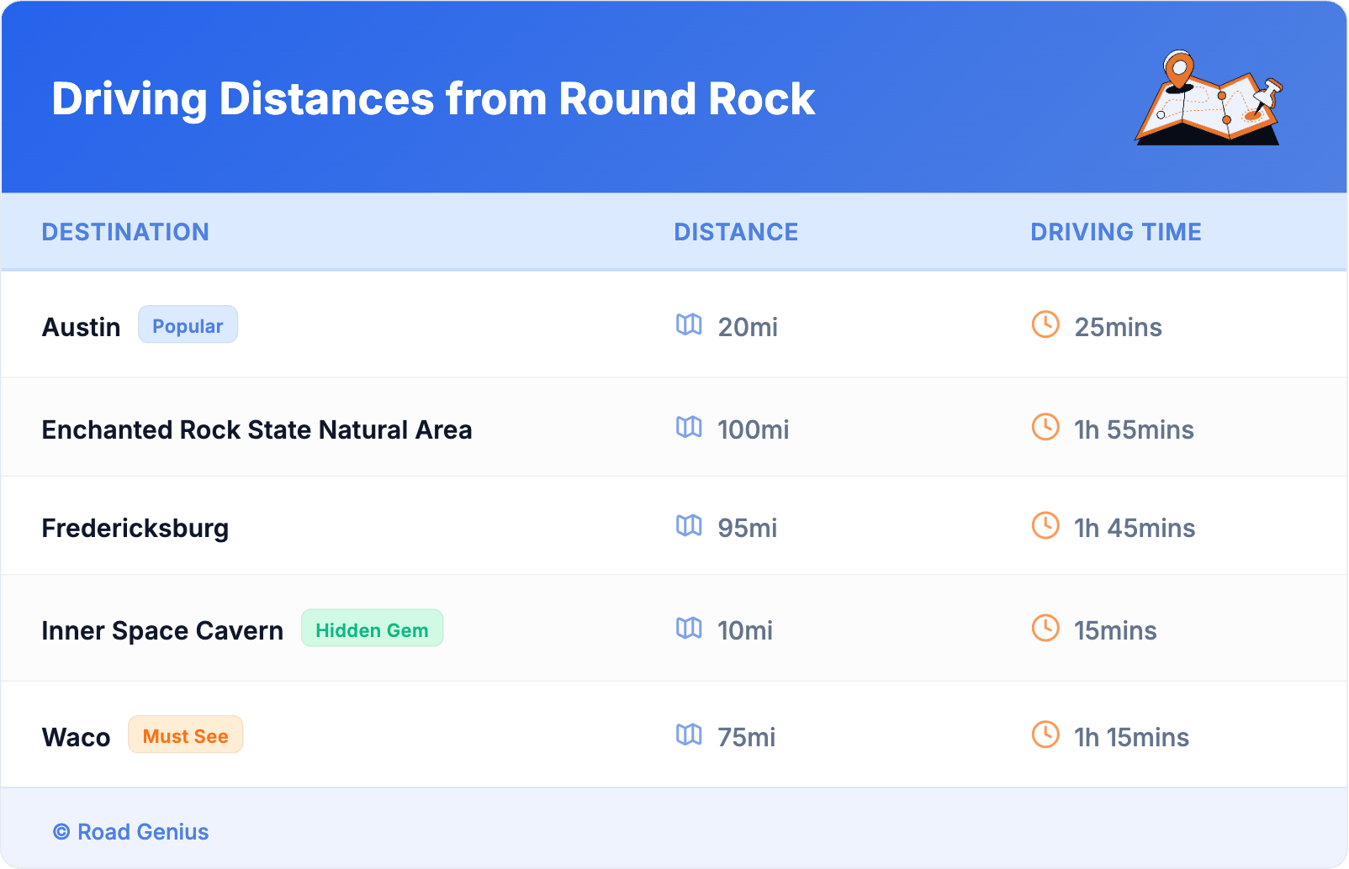Image resolution: width=1349 pixels, height=869 pixels.
Task: Click the Popular badge next to Austin
Action: pos(188,325)
